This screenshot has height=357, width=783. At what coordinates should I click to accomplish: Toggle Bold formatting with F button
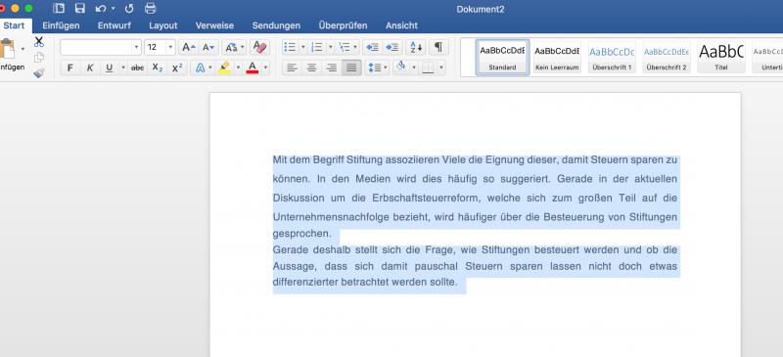point(69,67)
